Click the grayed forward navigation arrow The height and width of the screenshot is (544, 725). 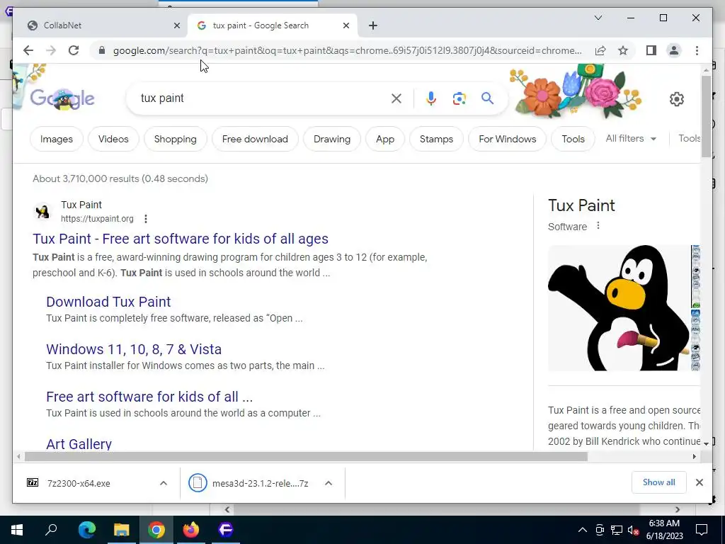[51, 50]
